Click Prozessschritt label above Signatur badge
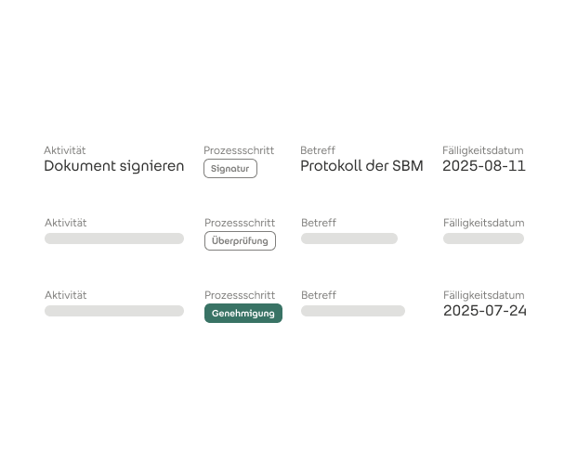Screen dimensions: 564x464 pyautogui.click(x=239, y=150)
